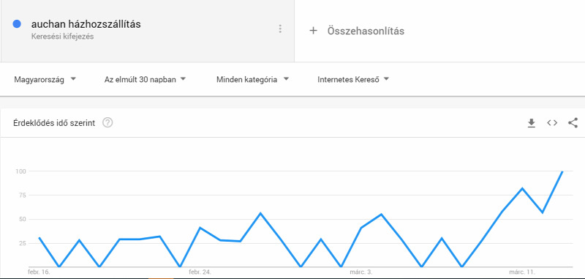585x279 pixels.
Task: Click the febr. 24. date on axis
Action: 200,272
